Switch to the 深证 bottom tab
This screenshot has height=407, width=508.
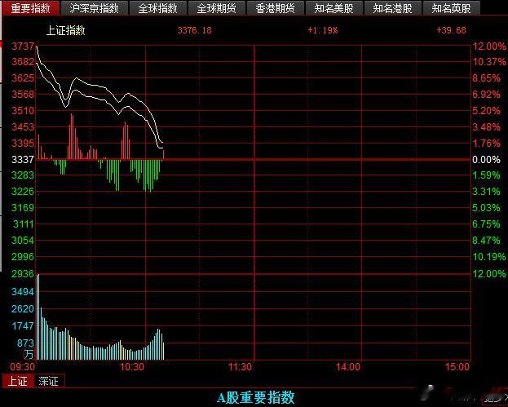coord(49,381)
